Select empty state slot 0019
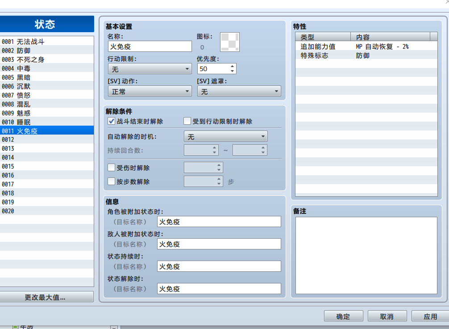The height and width of the screenshot is (329, 449). (47, 202)
